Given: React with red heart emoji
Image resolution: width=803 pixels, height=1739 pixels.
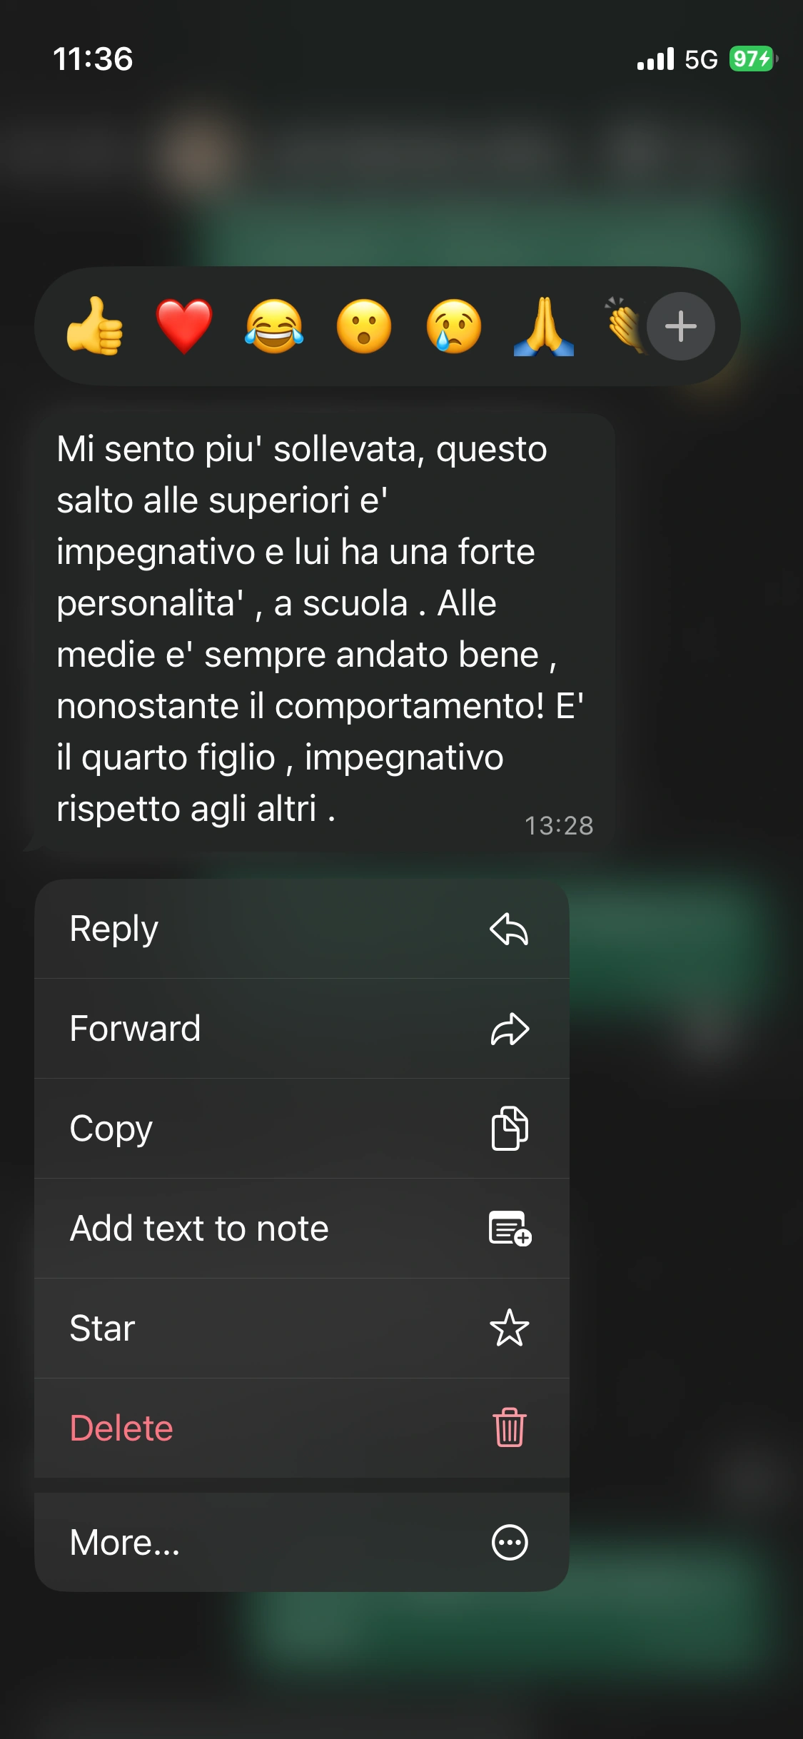Looking at the screenshot, I should pos(184,326).
